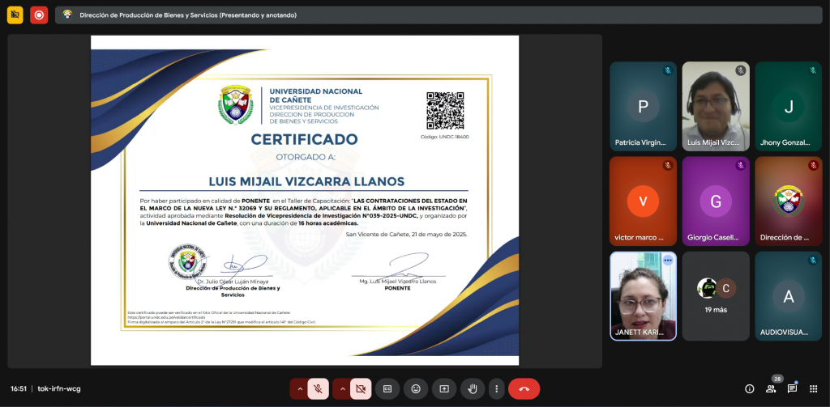
Task: Click the date San Vicente de Cañete text
Action: coord(407,234)
